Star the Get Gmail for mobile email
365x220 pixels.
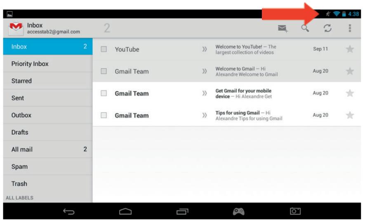350,93
